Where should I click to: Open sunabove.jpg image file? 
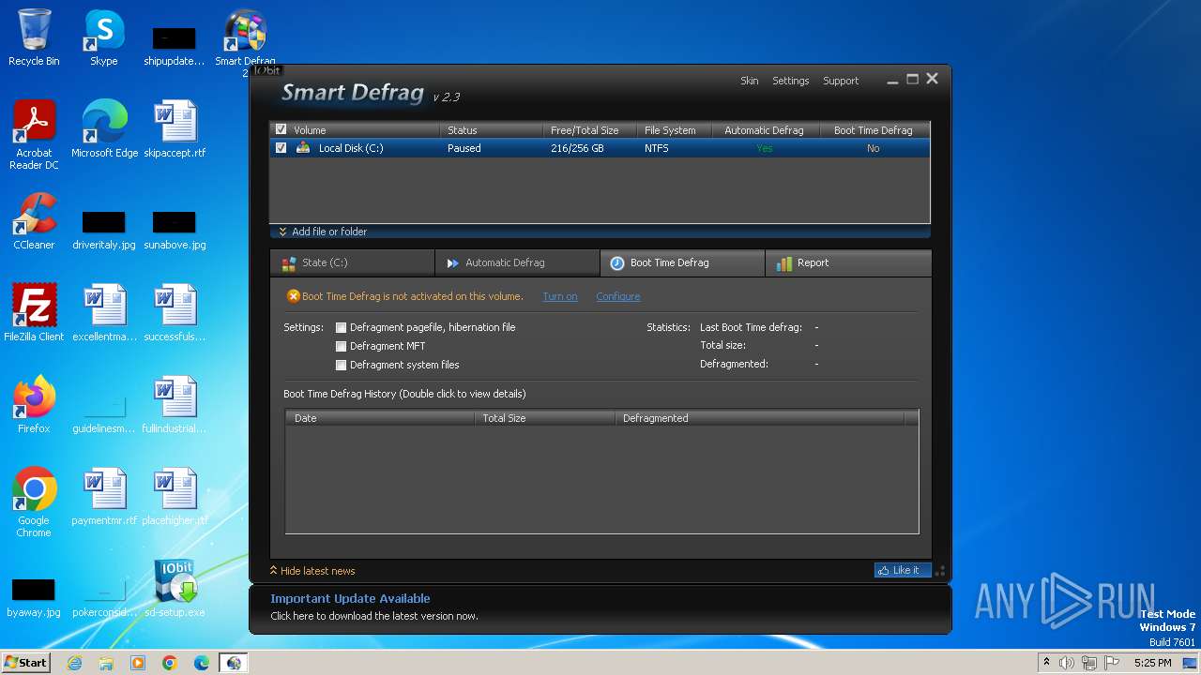(175, 230)
